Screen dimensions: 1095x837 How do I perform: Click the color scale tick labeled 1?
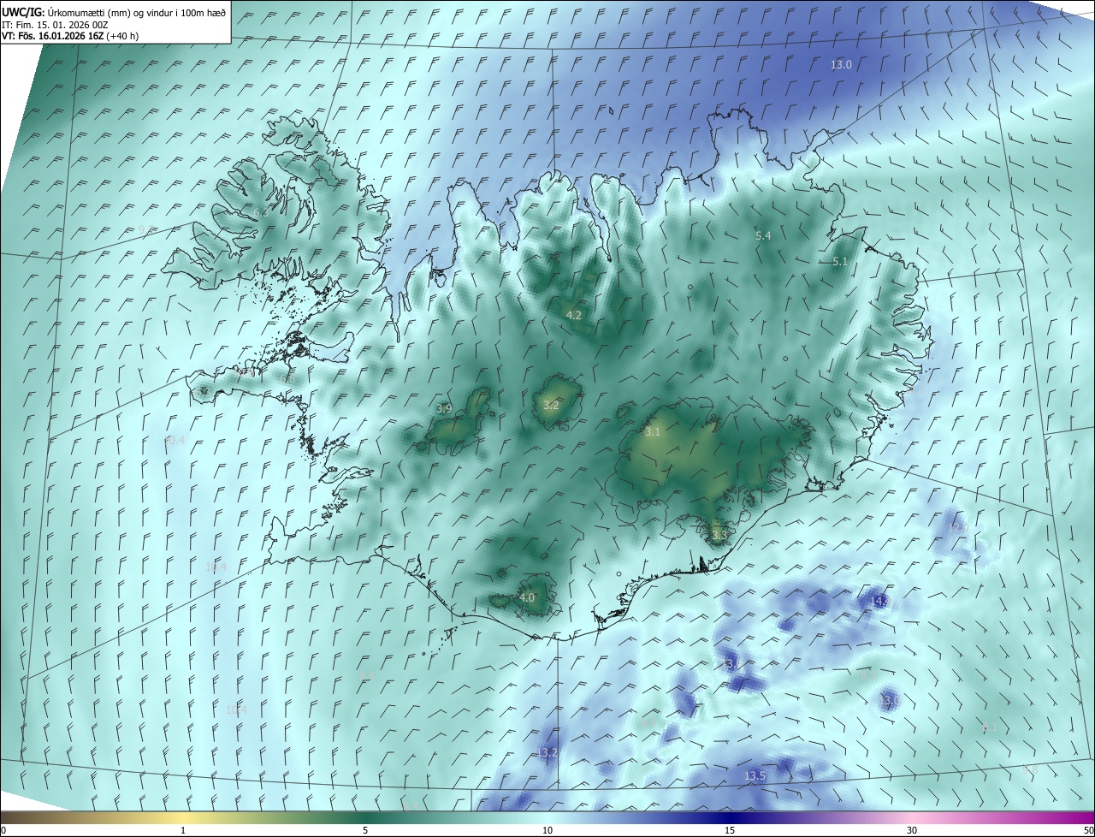pos(183,830)
